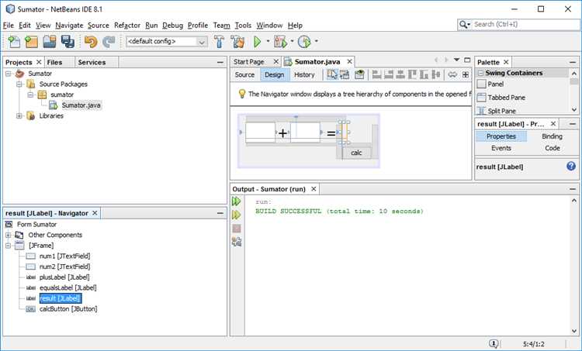Switch to the Services tab
The image size is (582, 351).
coord(92,62)
